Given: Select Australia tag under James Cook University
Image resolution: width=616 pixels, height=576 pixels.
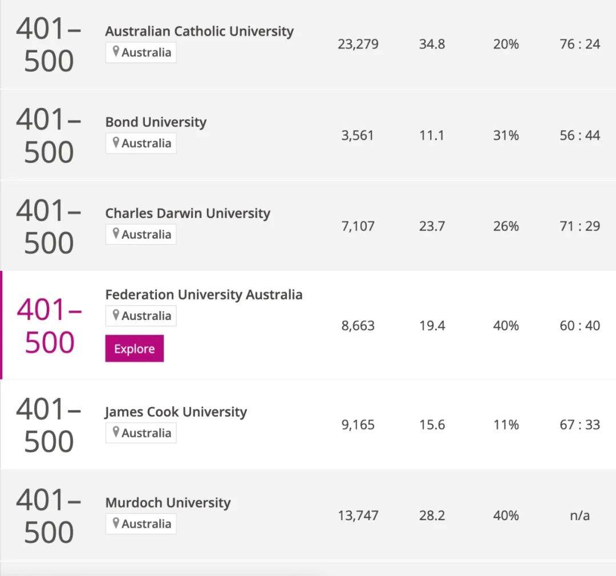Looking at the screenshot, I should pyautogui.click(x=141, y=433).
